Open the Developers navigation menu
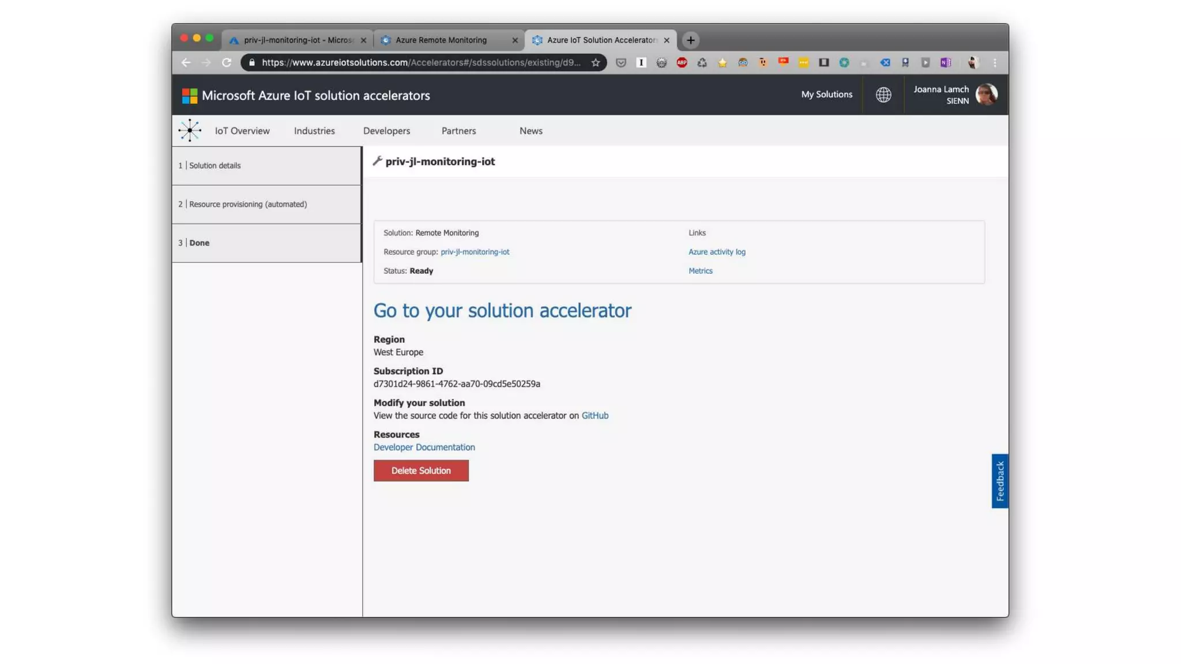 [386, 131]
